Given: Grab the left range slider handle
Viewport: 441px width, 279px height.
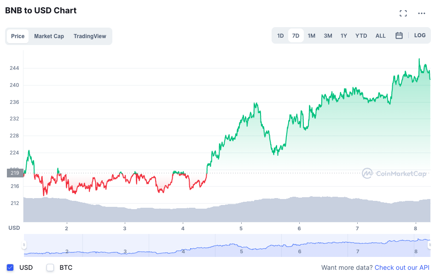Looking at the screenshot, I should [x=24, y=245].
